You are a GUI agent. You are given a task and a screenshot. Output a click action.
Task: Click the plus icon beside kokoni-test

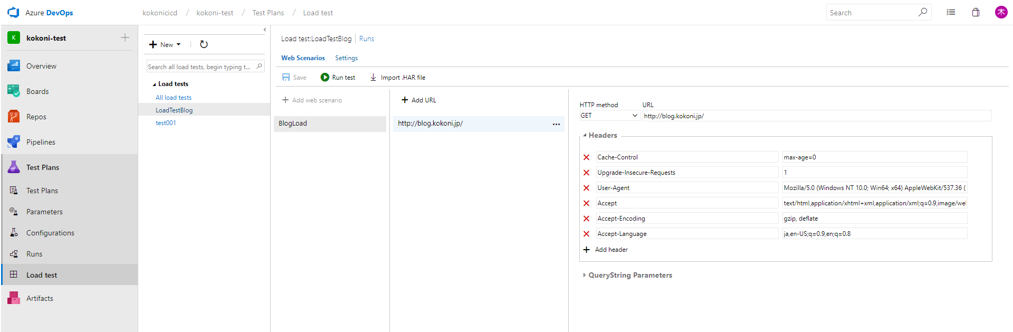[x=125, y=37]
